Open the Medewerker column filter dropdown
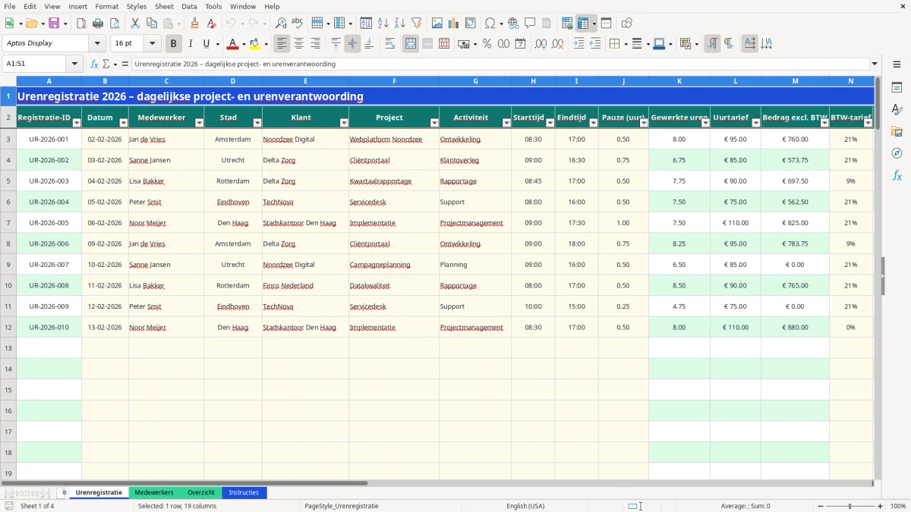 200,123
